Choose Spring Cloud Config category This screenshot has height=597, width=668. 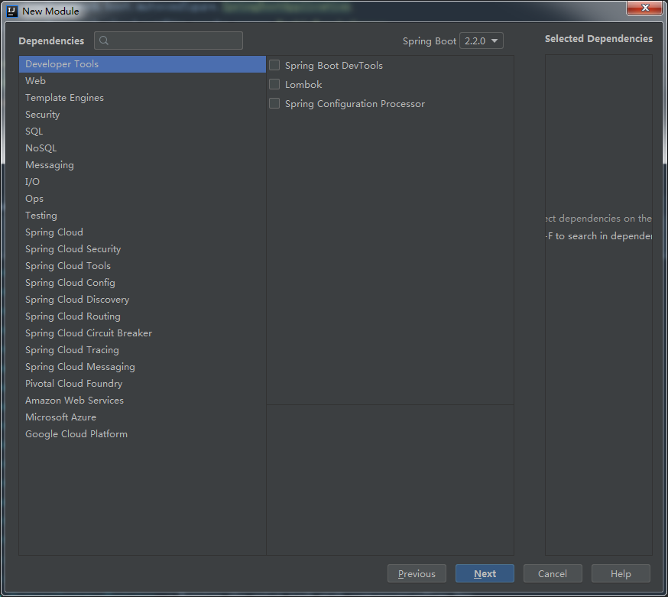click(142, 283)
